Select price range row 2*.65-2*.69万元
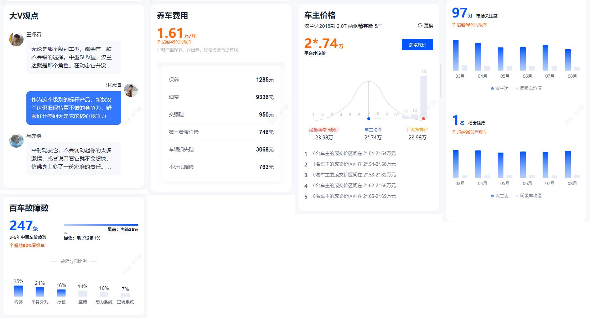 [350, 196]
